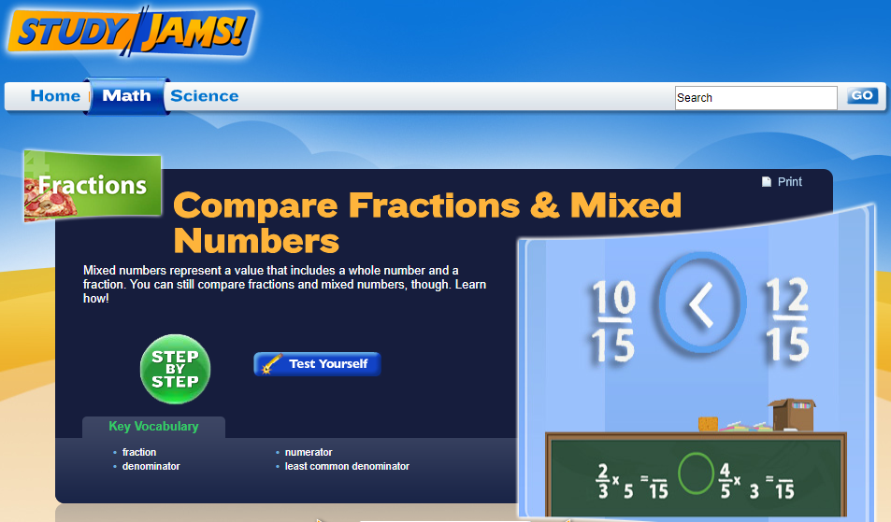Open the Fractions topic banner
This screenshot has height=522, width=891.
93,186
